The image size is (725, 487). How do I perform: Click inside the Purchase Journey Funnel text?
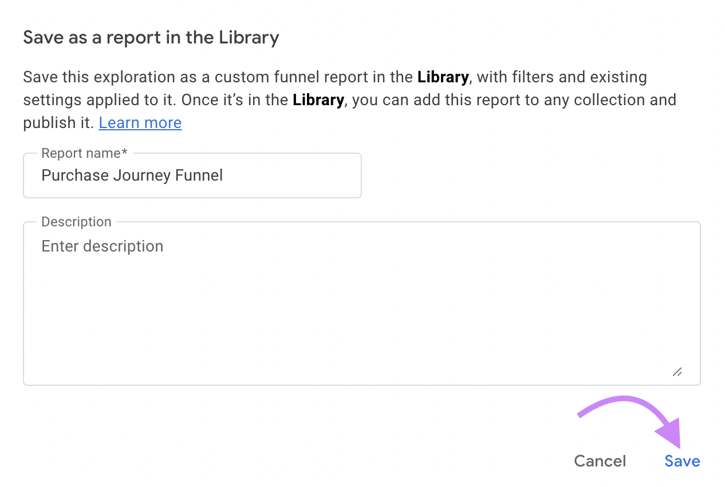point(132,175)
